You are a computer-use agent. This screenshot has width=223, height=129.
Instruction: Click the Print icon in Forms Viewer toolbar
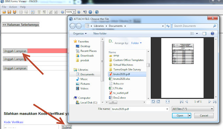21,12
